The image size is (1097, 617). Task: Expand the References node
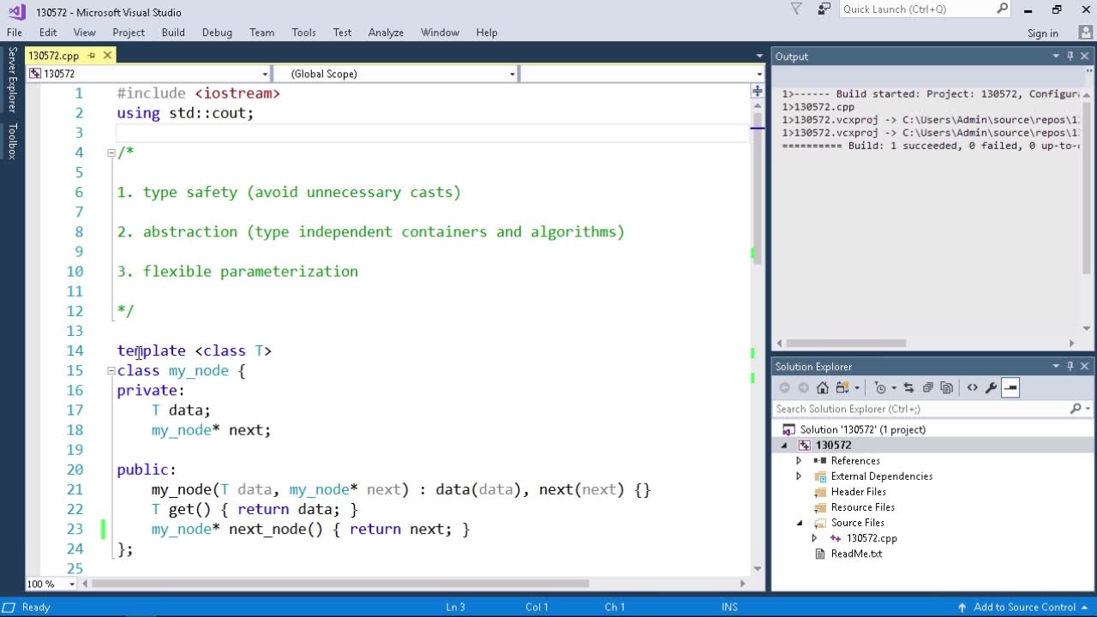799,461
